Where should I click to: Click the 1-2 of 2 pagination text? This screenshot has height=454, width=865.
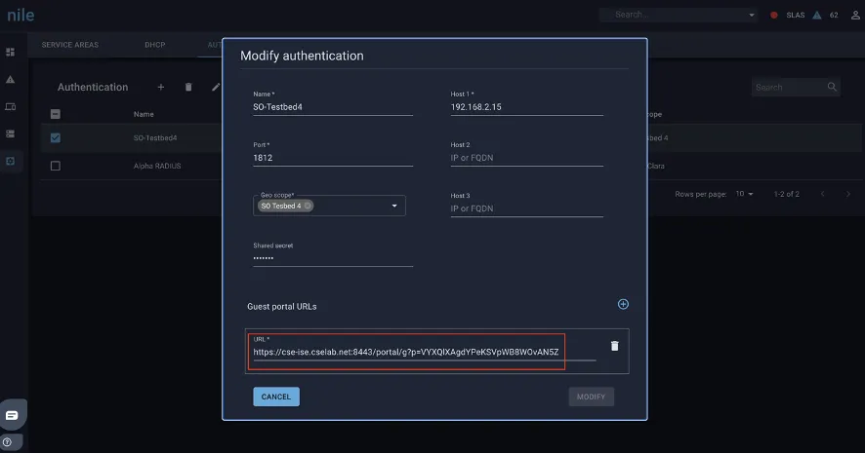click(786, 194)
